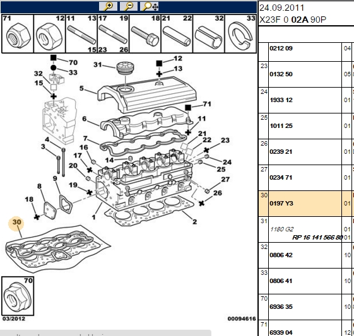Click callout number 5 engine cover
Image resolution: width=354 pixels, height=336 pixels.
pyautogui.click(x=81, y=88)
